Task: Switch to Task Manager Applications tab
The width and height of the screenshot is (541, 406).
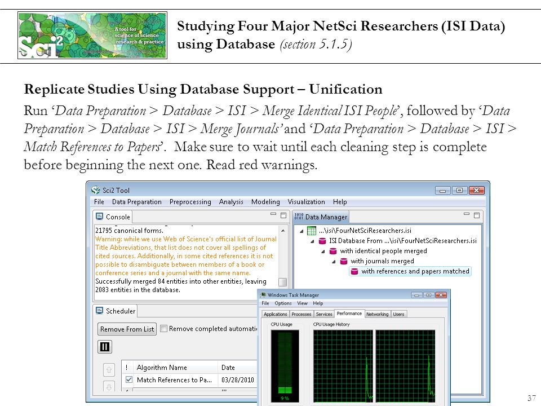Action: tap(276, 314)
